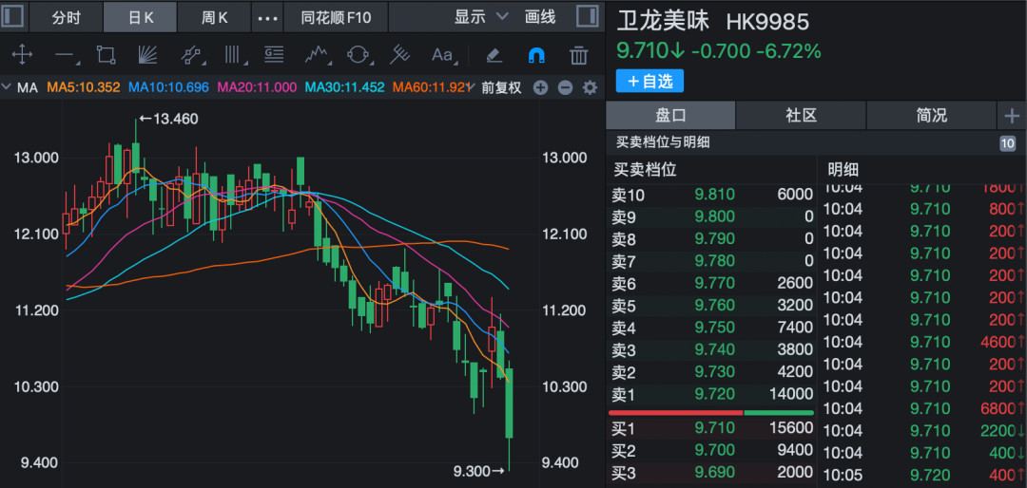1027x488 pixels.
Task: Select the Gann fan tool
Action: pos(147,55)
